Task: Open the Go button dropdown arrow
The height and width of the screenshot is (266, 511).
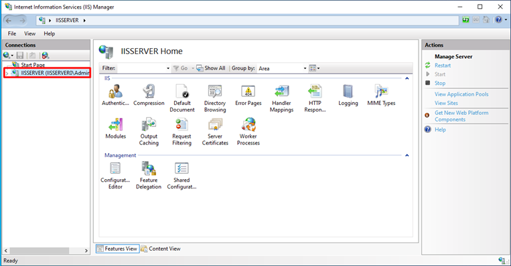Action: (193, 68)
